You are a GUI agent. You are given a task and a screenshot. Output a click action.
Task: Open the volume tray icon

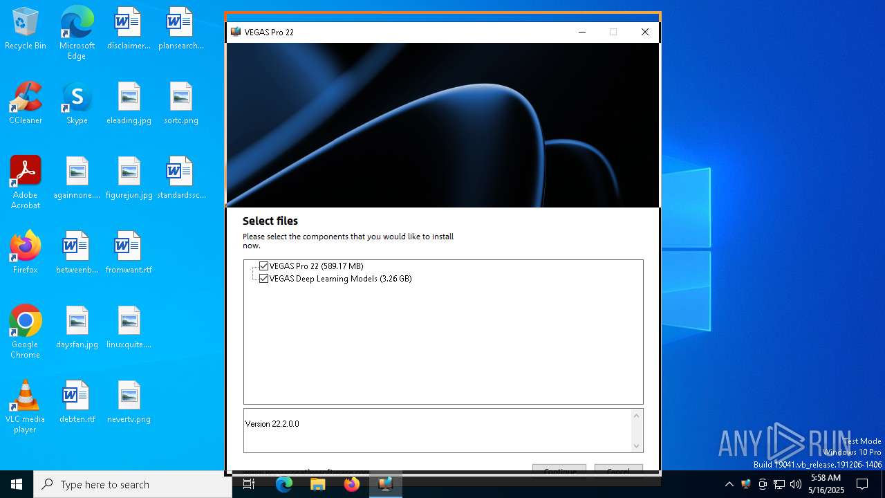coord(796,484)
